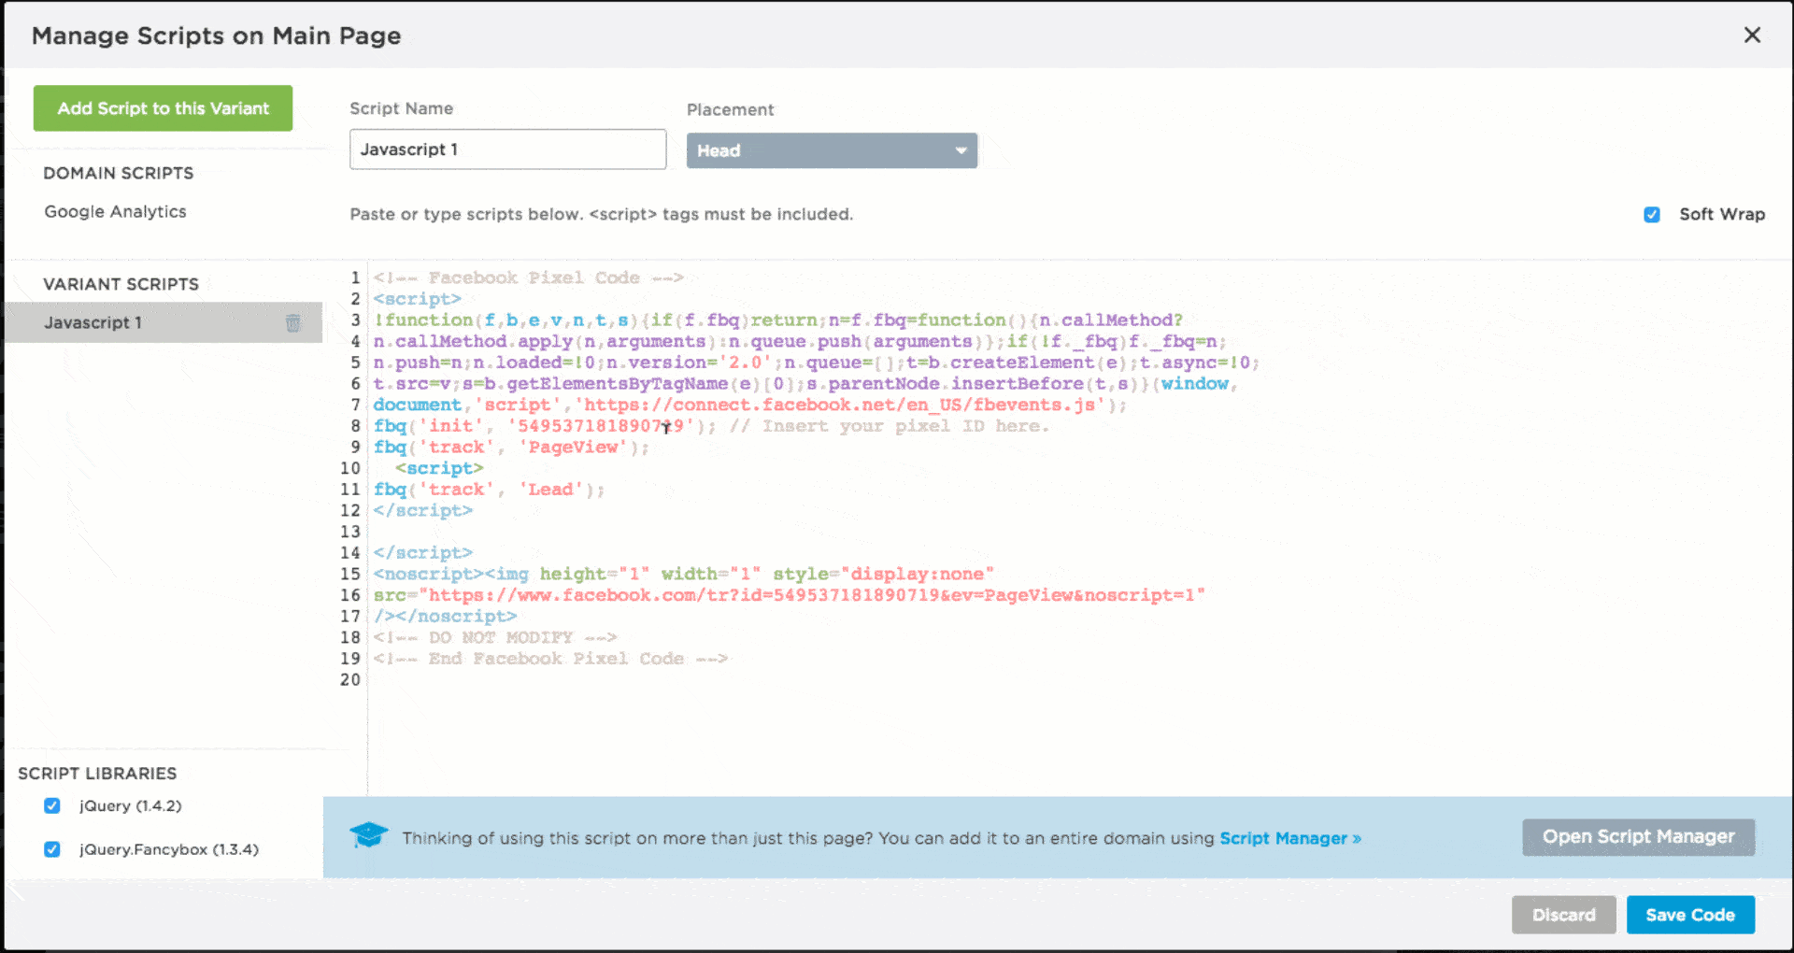Click closing /script tag on line 14
The height and width of the screenshot is (953, 1794).
tap(423, 553)
